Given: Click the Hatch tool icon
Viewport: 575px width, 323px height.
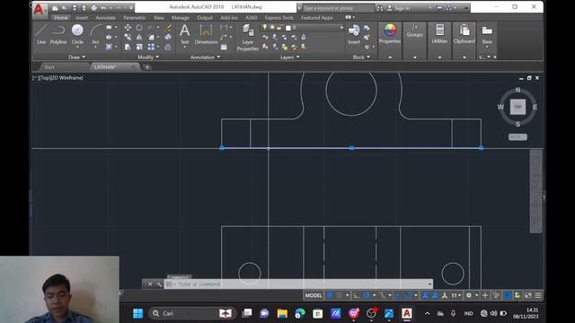Looking at the screenshot, I should coord(109,47).
